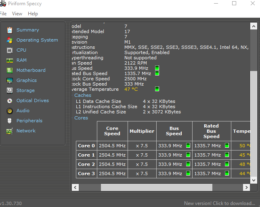Open the Summary section

[28, 30]
